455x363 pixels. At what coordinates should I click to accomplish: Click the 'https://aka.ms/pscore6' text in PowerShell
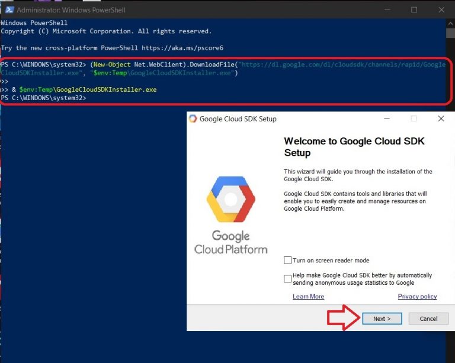pos(182,48)
